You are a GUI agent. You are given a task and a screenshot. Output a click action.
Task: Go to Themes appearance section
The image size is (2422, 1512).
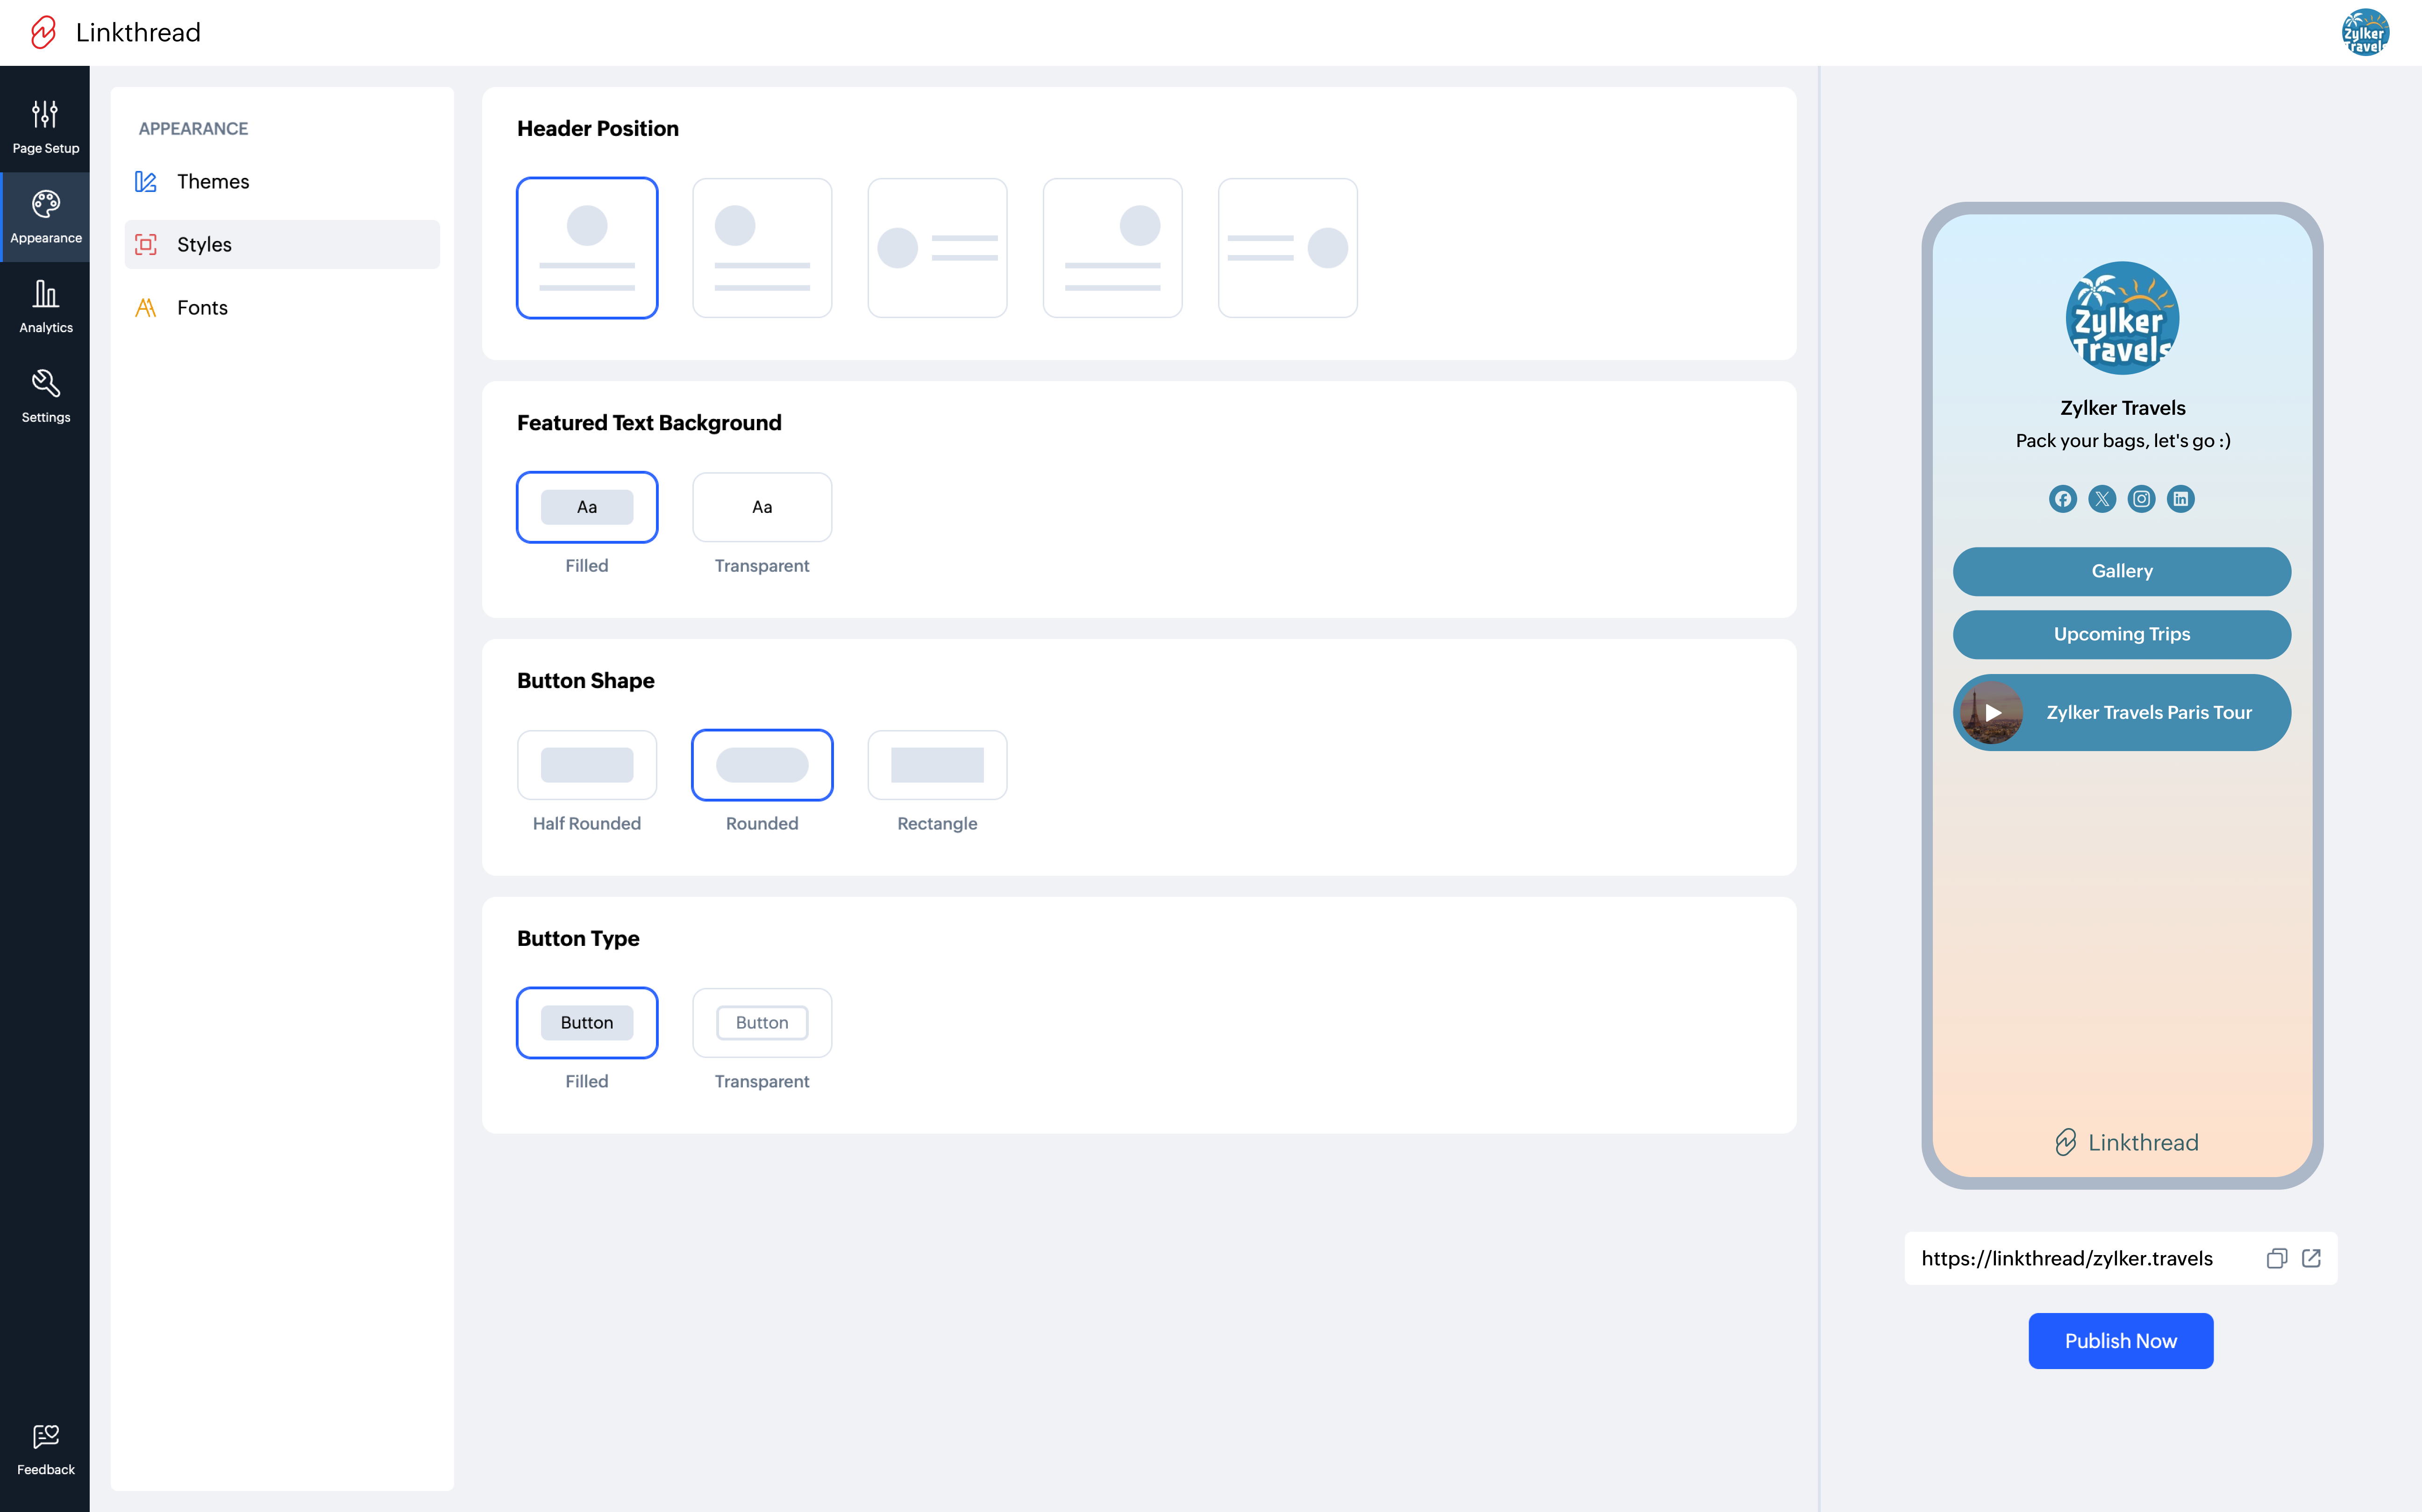212,181
